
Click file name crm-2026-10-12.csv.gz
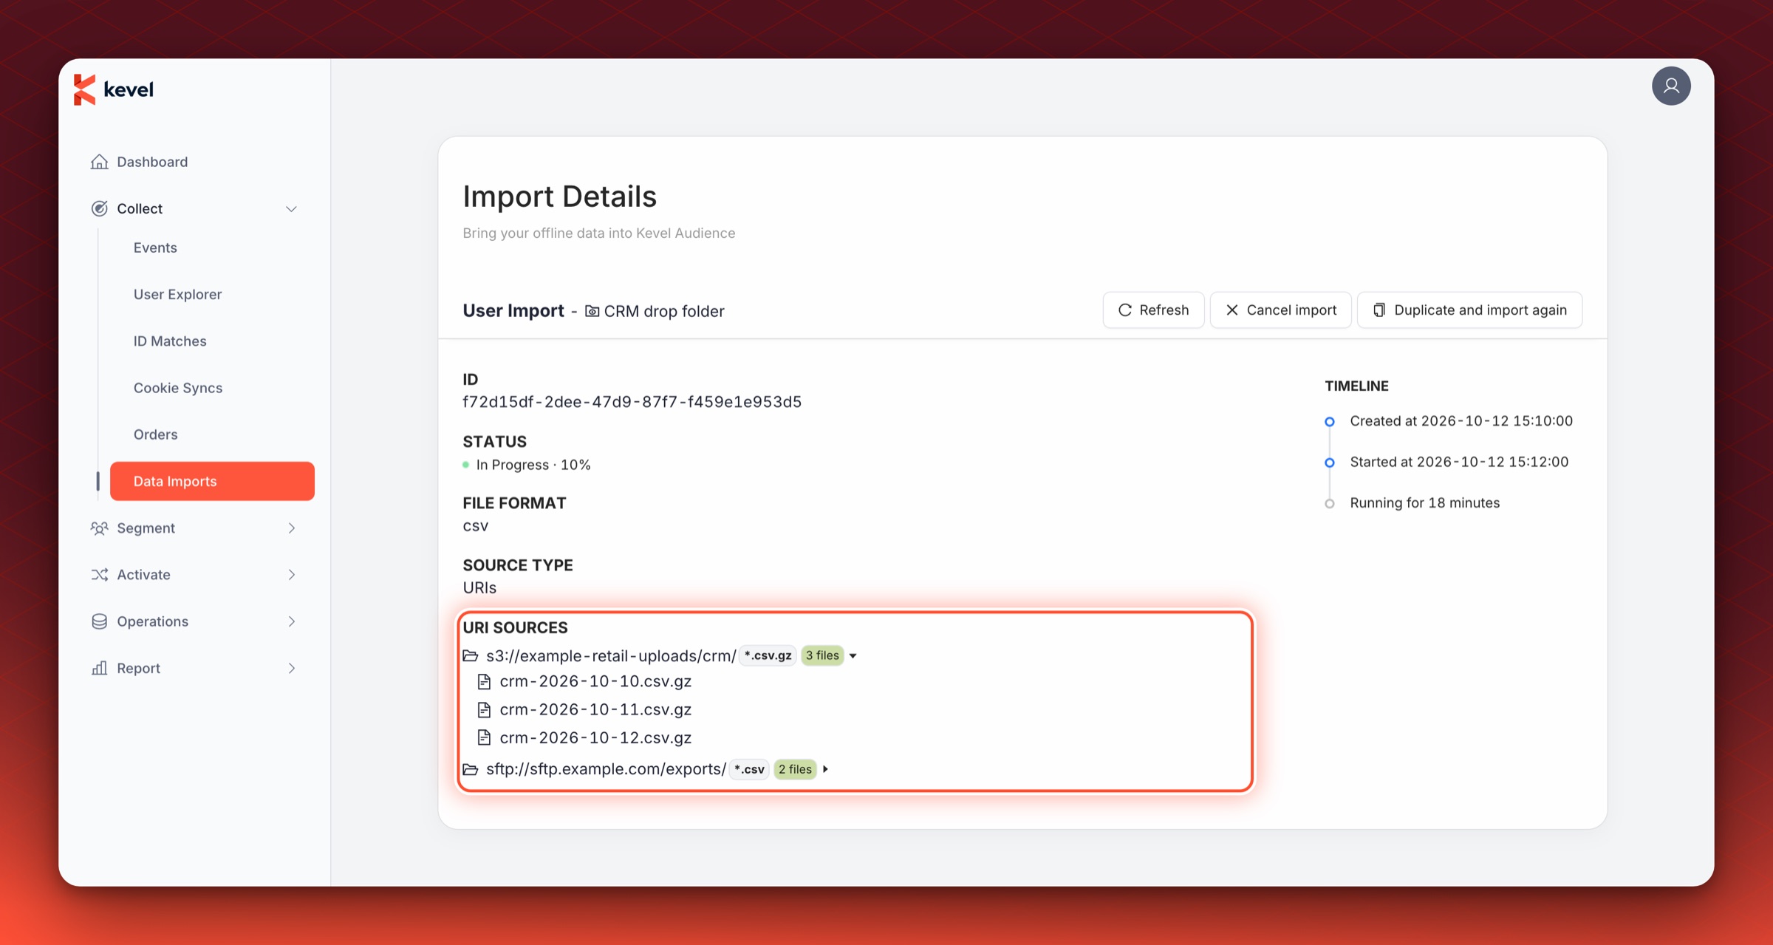pyautogui.click(x=595, y=737)
